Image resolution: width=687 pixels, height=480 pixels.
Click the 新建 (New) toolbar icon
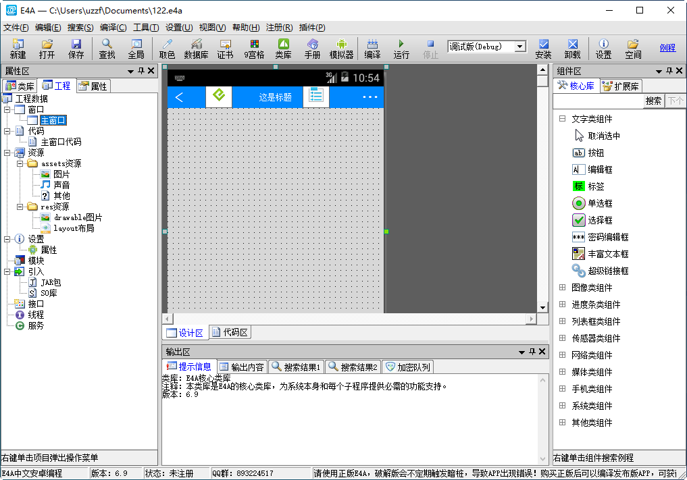tap(18, 48)
